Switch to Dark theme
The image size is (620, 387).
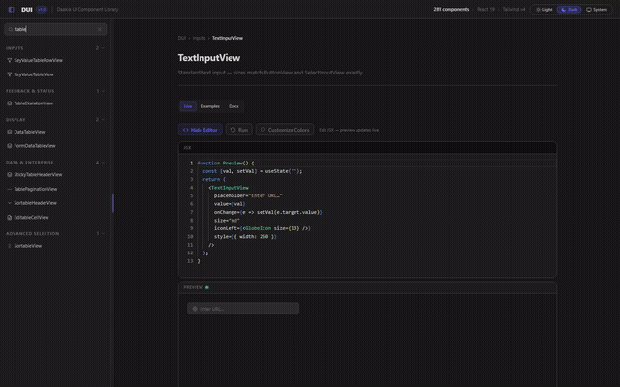tap(570, 10)
